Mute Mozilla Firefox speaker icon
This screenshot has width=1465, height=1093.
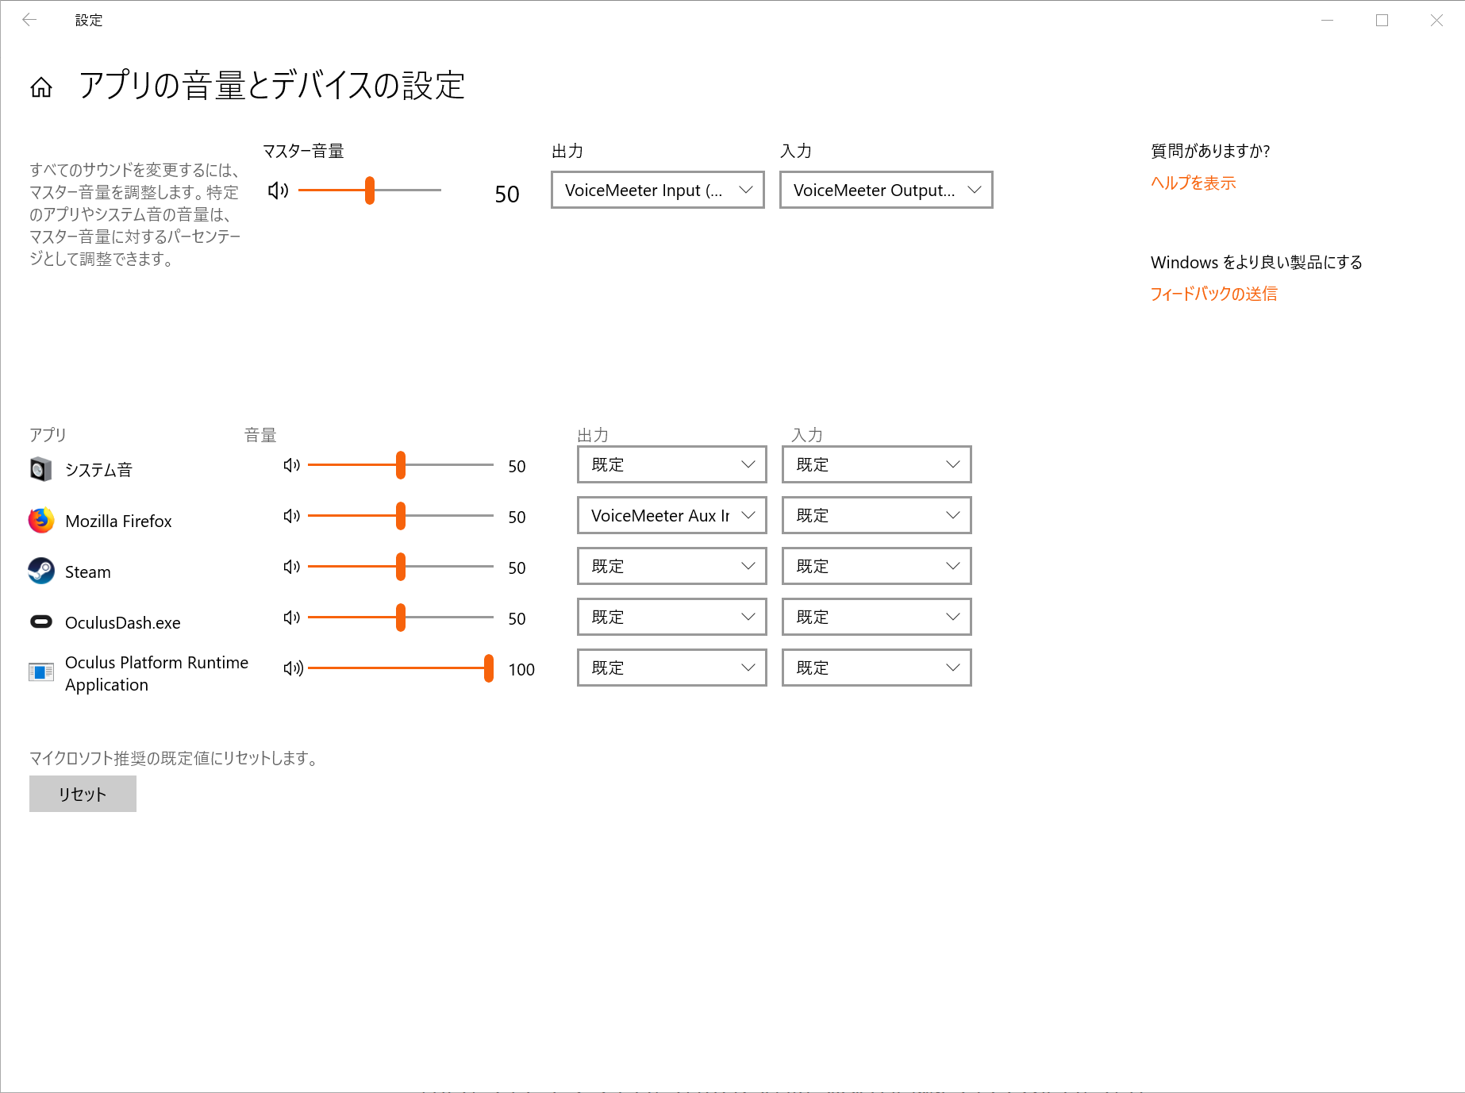[x=291, y=516]
